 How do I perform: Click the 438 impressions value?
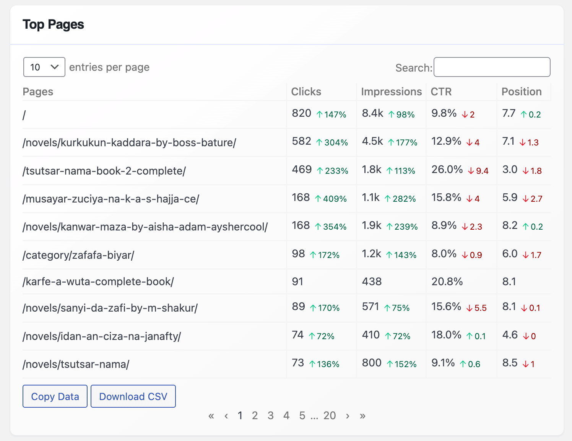tap(372, 282)
